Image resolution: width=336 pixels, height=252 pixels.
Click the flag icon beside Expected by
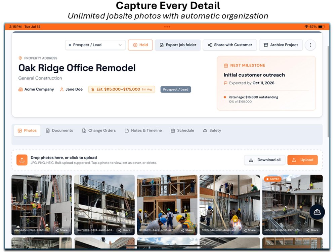pos(226,83)
